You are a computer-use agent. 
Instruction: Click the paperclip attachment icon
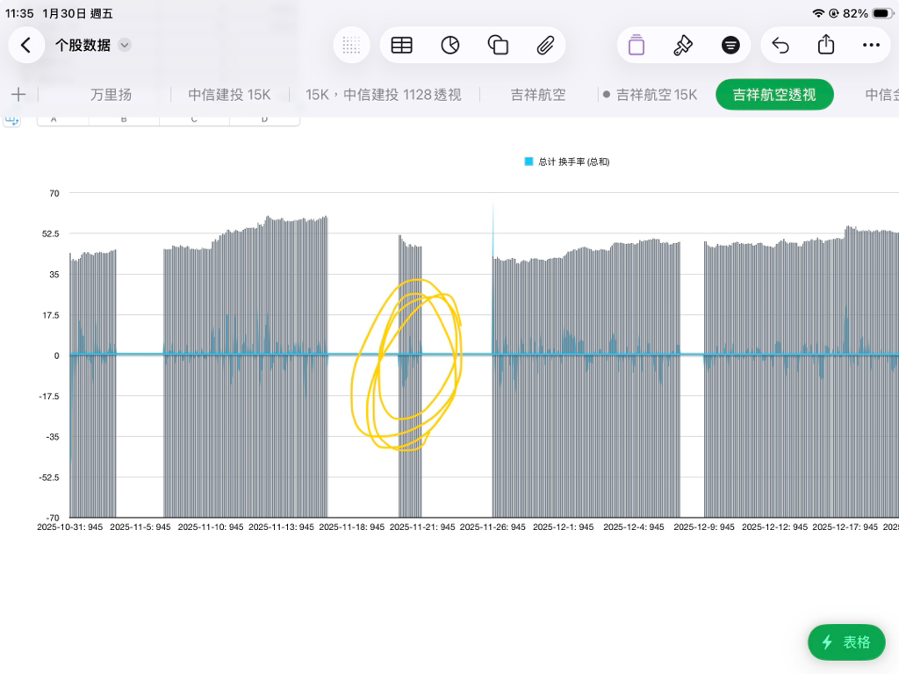(545, 46)
